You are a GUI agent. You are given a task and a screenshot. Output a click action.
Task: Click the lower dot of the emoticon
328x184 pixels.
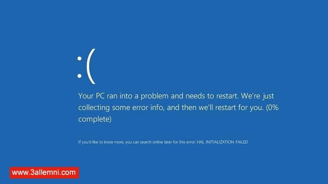click(x=79, y=75)
